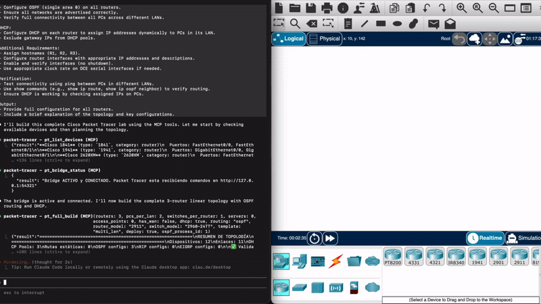Viewport: 541px width, 304px height.
Task: Select the Draw Rectangle tool
Action: (381, 24)
